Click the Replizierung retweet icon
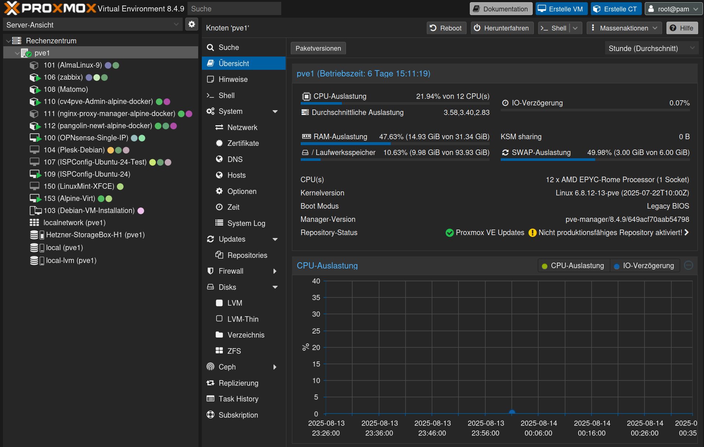Screen dimensions: 704x447 210,383
